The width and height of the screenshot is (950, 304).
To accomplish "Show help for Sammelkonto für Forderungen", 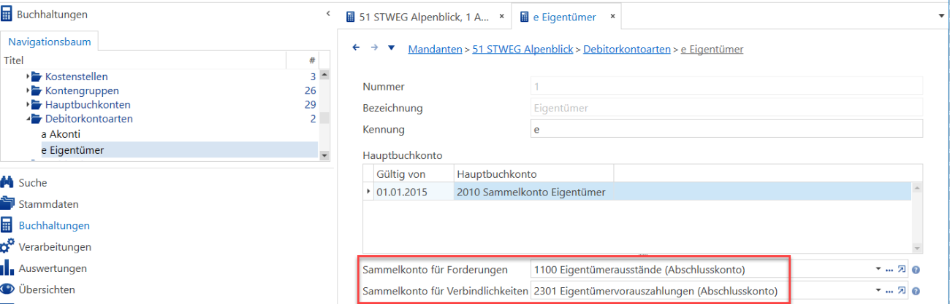I will pyautogui.click(x=916, y=270).
